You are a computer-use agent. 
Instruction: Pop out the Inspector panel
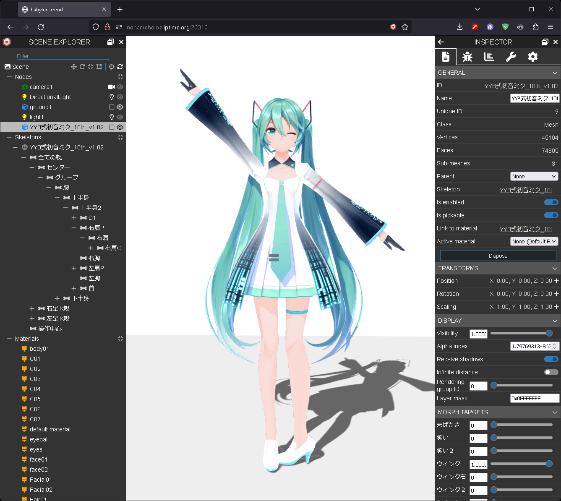(x=545, y=42)
